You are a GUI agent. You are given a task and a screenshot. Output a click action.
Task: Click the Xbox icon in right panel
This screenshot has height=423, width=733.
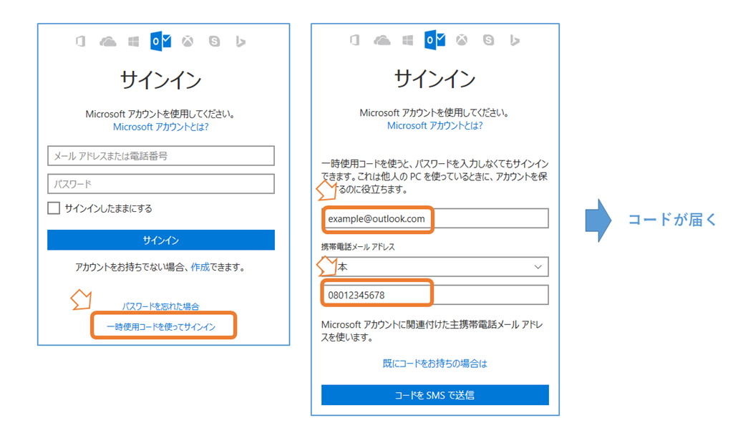coord(462,40)
